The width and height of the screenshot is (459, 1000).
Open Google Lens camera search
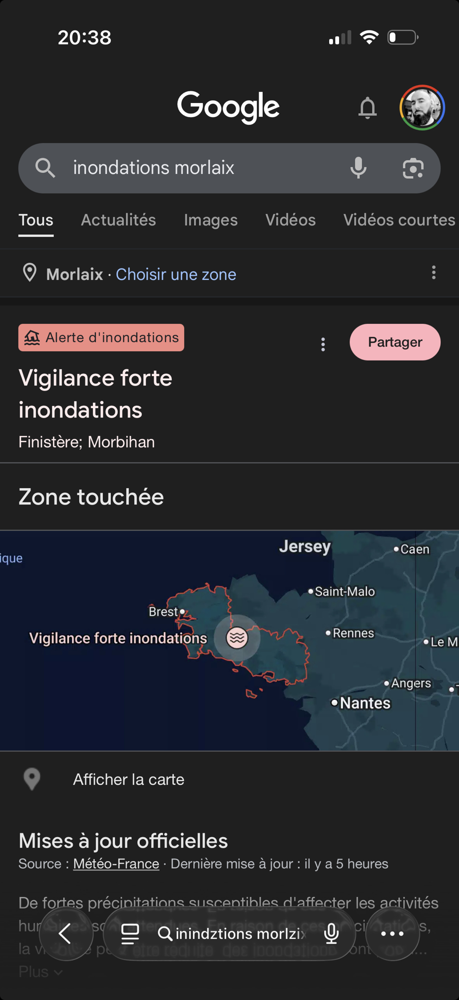click(413, 168)
